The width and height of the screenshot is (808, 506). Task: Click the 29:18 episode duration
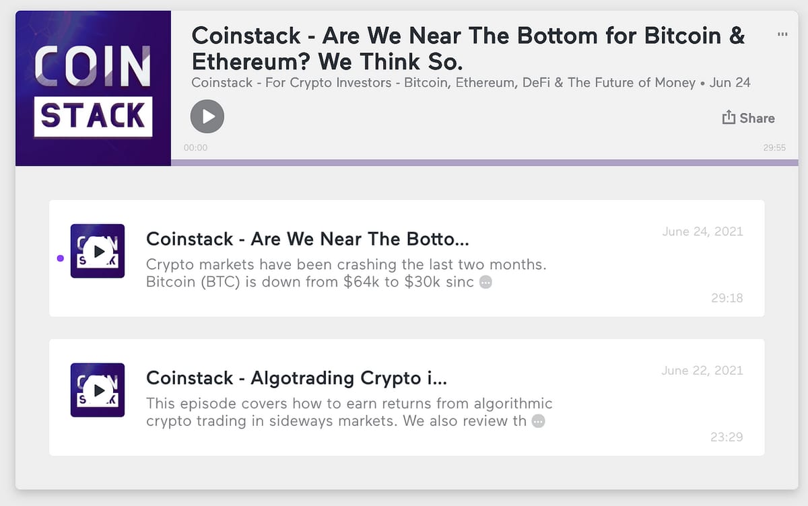[x=727, y=297]
